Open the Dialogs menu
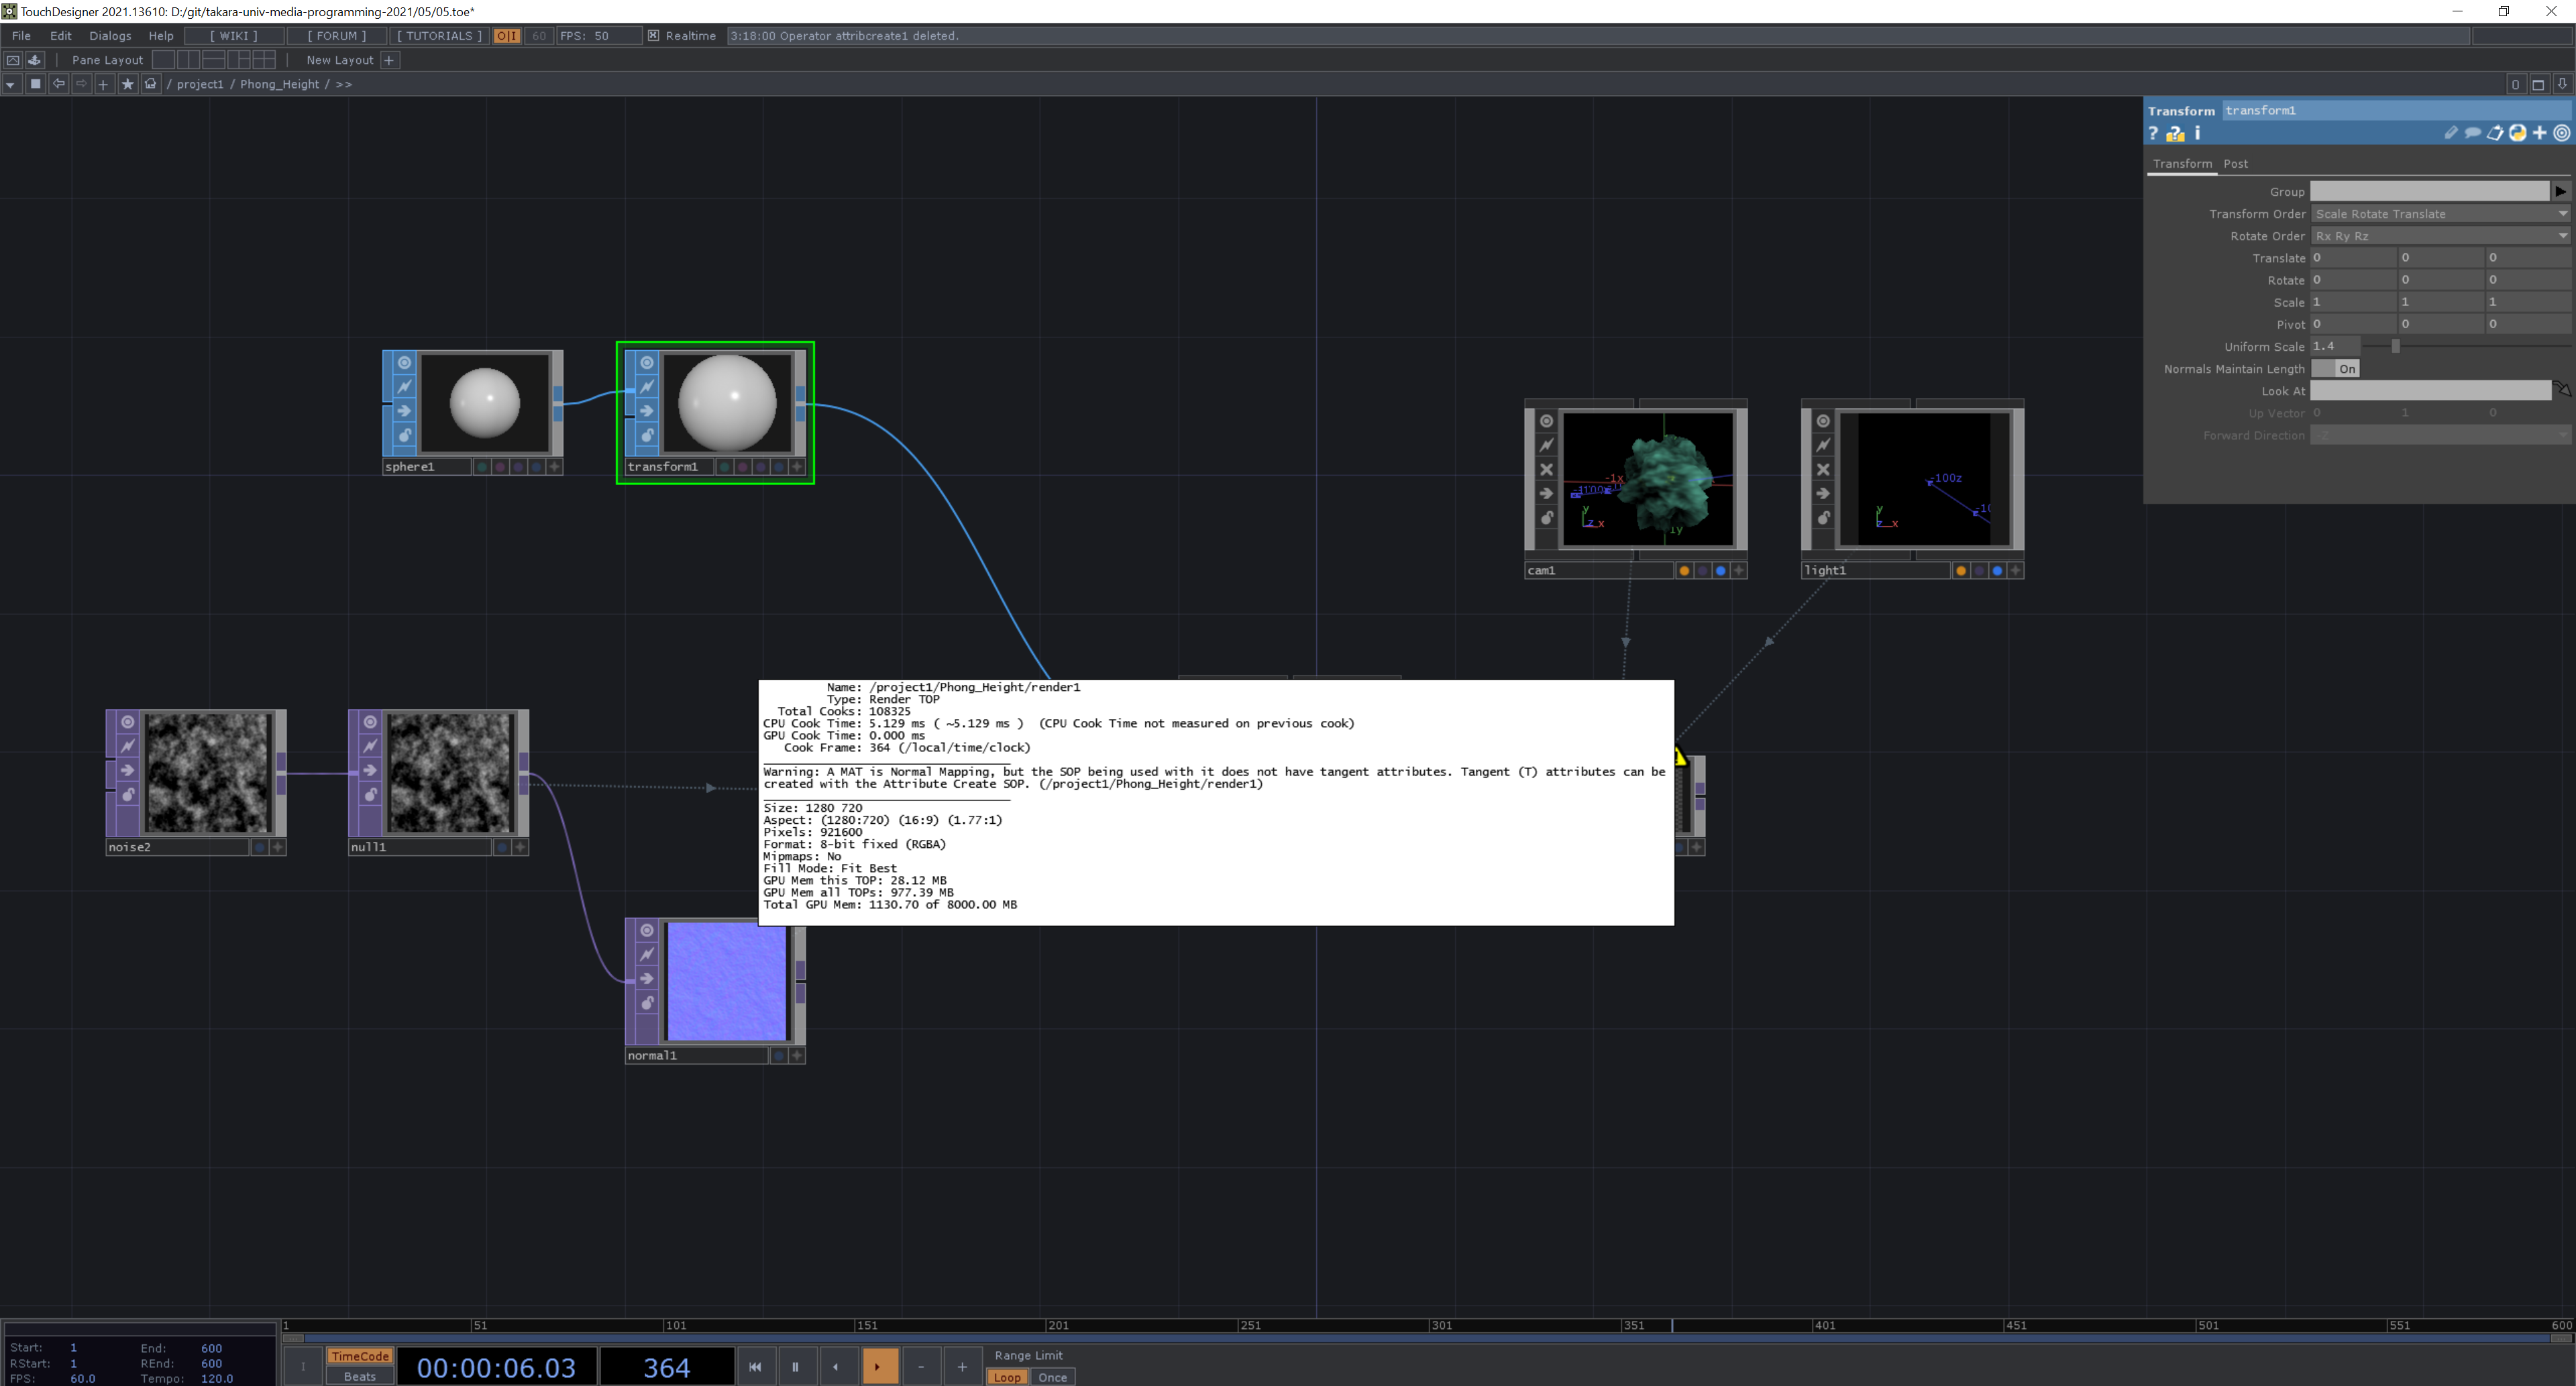 pyautogui.click(x=110, y=36)
